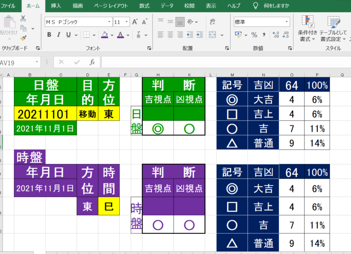Switch to the 挿入 ribbon tab

(56, 6)
